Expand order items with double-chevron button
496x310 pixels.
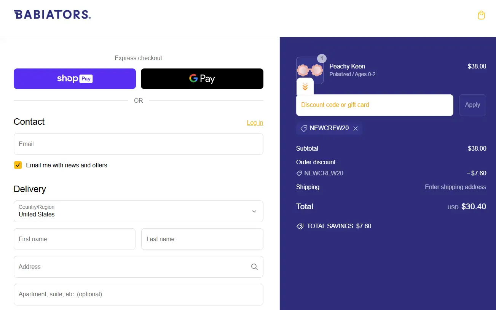[305, 87]
